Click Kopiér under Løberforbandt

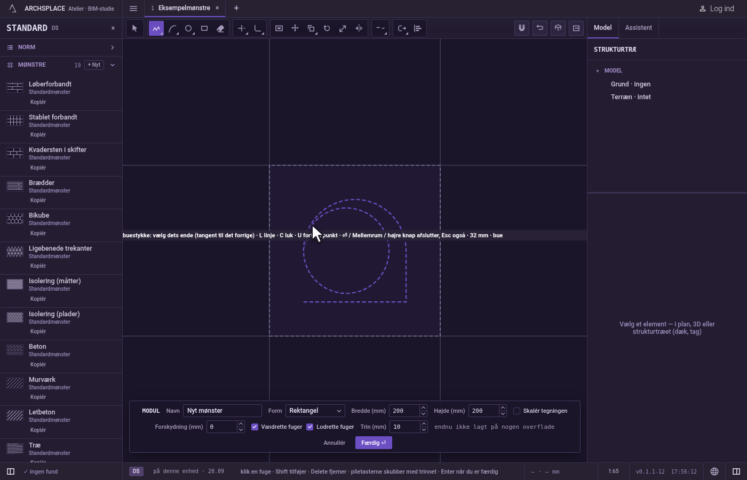(x=38, y=102)
